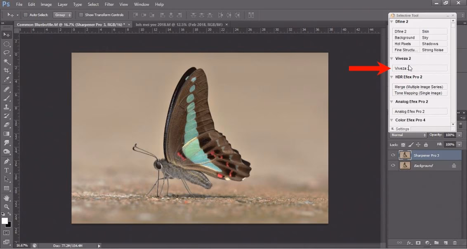Click the New layer icon in Layers panel
This screenshot has width=467, height=249.
[446, 243]
